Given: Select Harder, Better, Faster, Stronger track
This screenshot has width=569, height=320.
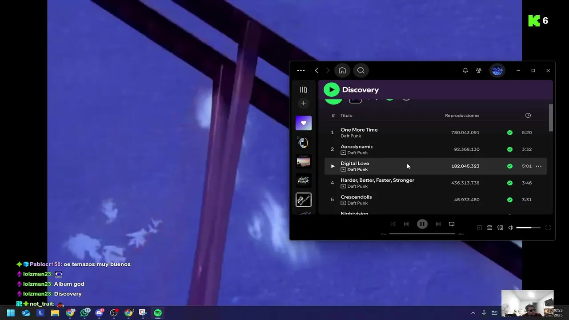Looking at the screenshot, I should [377, 180].
